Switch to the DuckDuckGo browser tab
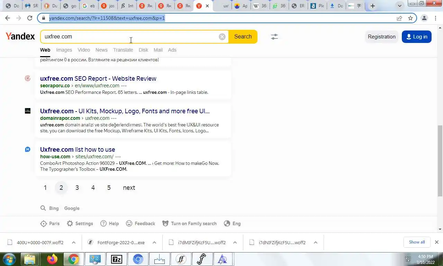The width and height of the screenshot is (443, 266). pyautogui.click(x=51, y=6)
